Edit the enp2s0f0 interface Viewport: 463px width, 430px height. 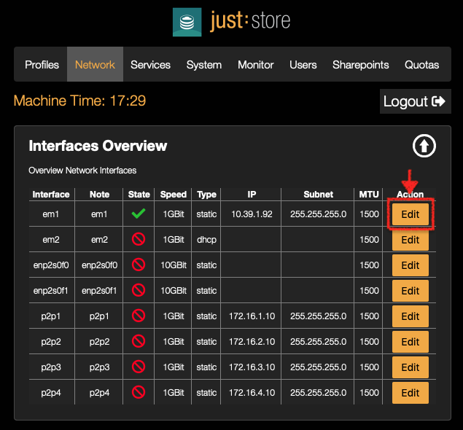click(x=411, y=265)
